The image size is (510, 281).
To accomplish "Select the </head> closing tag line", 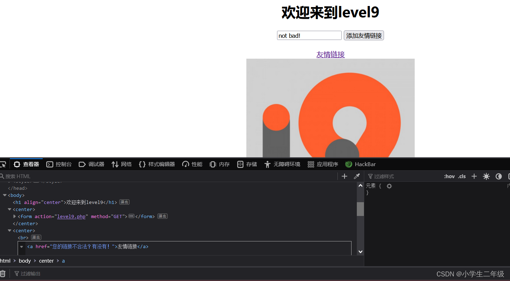I will tap(18, 188).
